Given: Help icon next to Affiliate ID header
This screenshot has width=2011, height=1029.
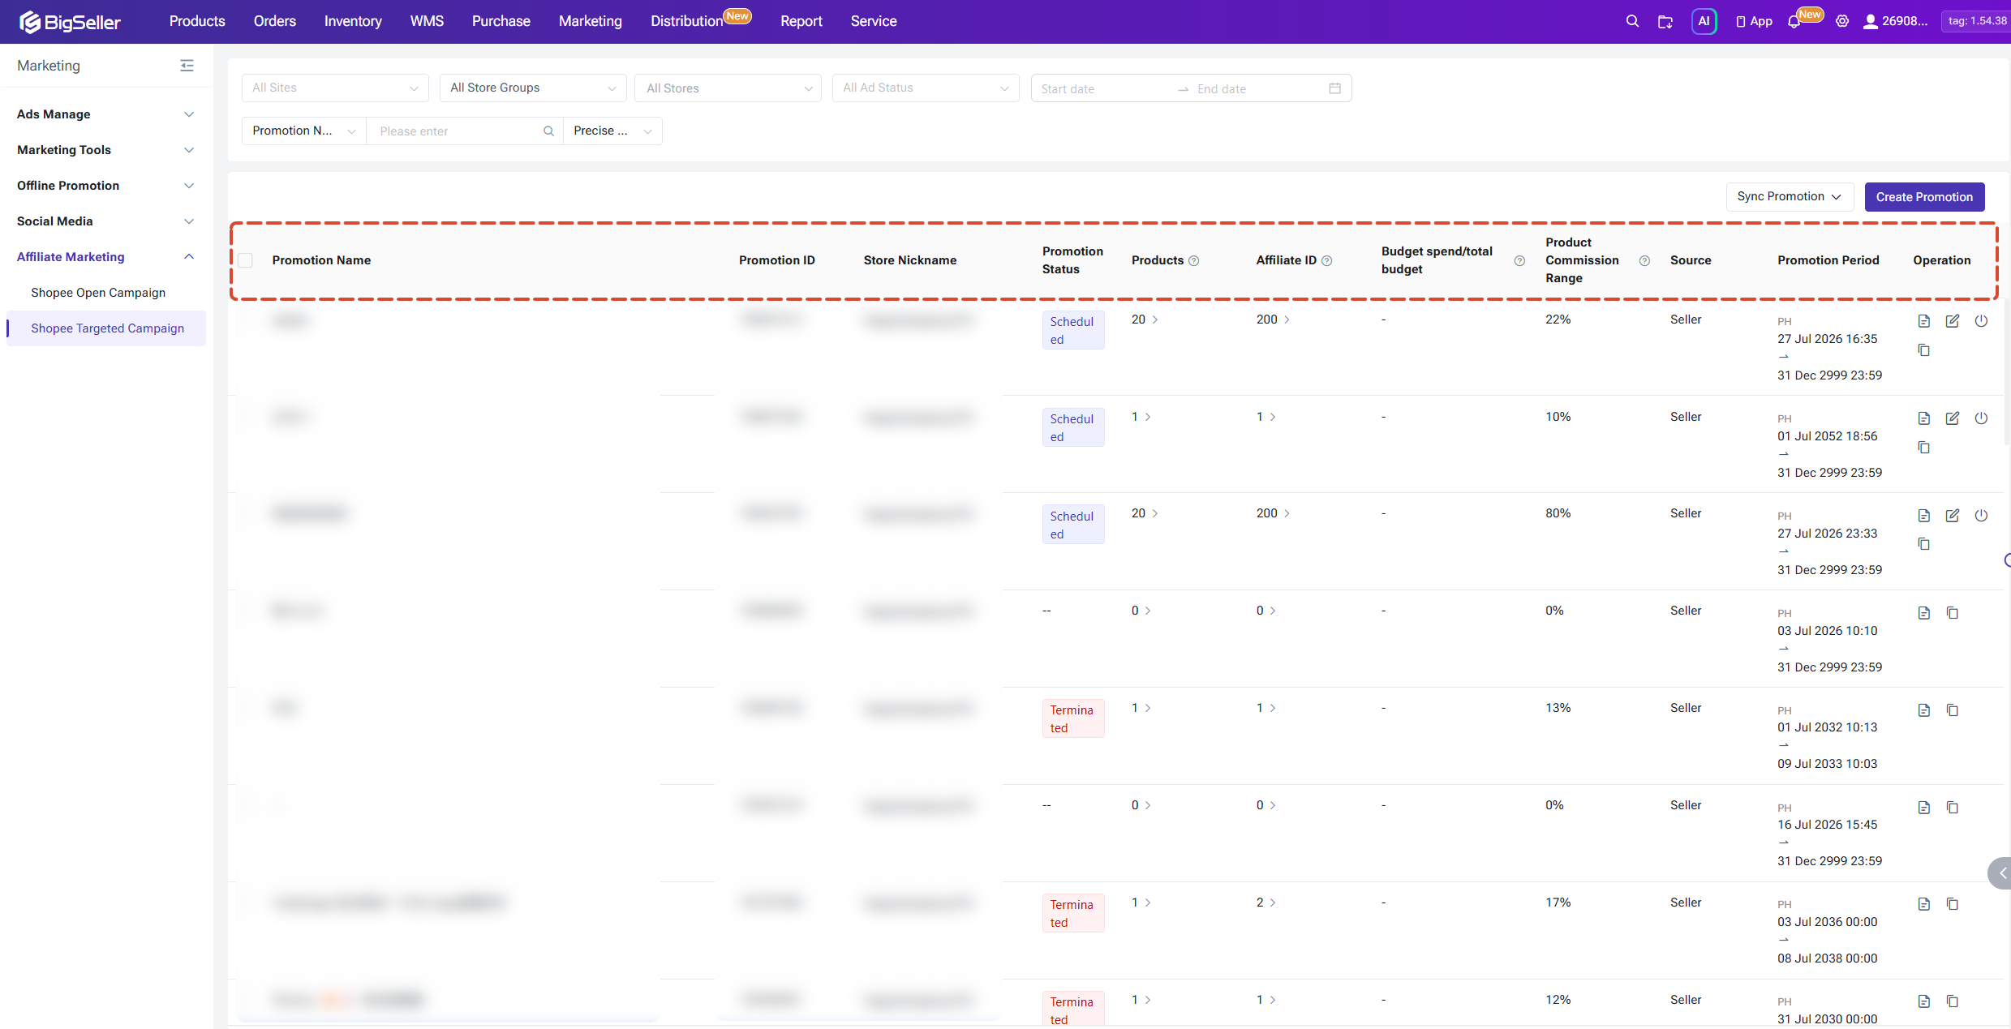Looking at the screenshot, I should 1327,261.
